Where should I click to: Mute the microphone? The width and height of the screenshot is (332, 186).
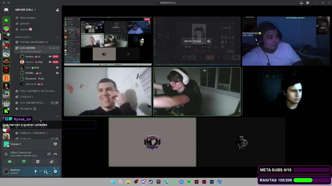click(36, 171)
